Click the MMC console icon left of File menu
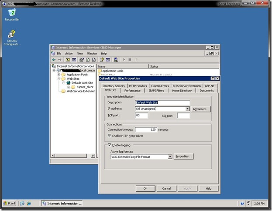The height and width of the screenshot is (211, 272). [x=53, y=54]
